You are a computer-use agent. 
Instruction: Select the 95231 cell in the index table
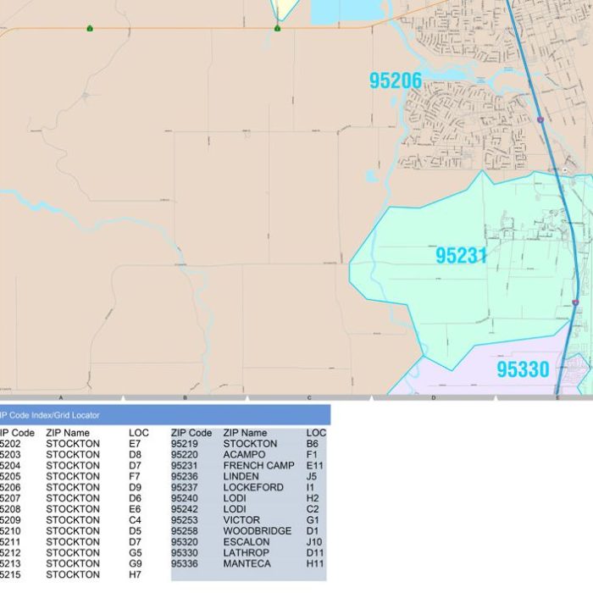coord(185,466)
